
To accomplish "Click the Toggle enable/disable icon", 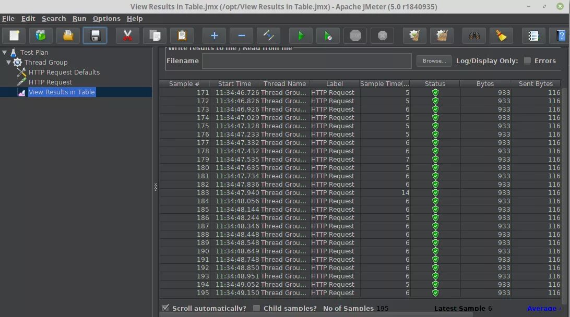I will click(x=269, y=35).
